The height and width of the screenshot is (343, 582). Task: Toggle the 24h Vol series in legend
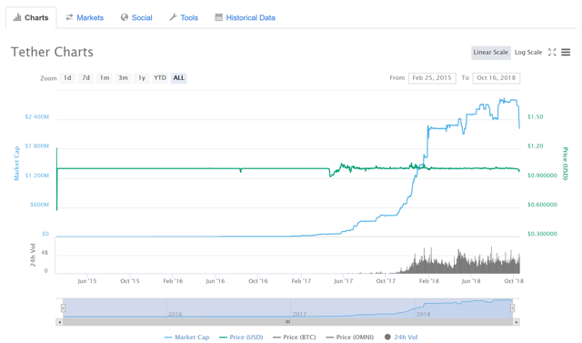401,337
